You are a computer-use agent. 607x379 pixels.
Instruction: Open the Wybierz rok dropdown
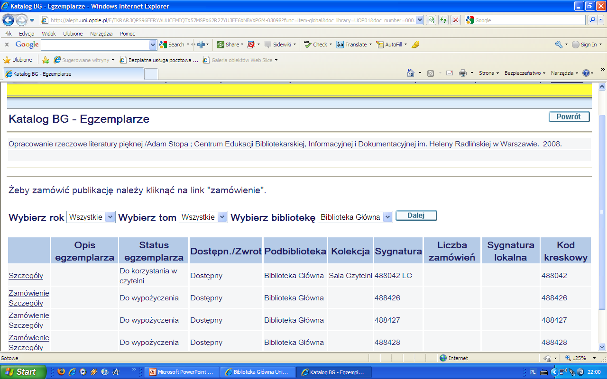[x=91, y=217]
